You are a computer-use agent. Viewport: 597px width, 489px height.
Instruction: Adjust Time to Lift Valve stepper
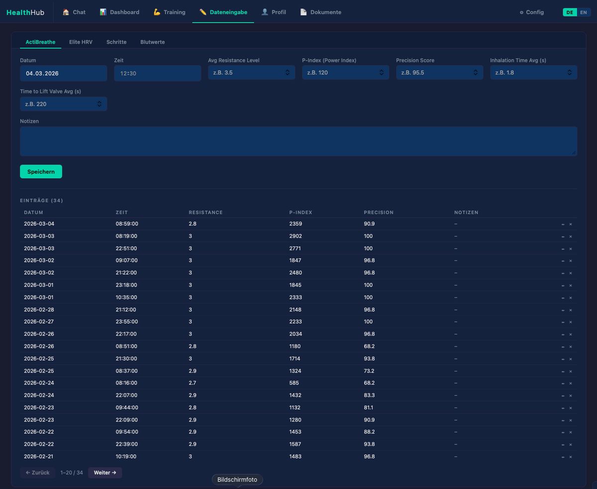[99, 104]
